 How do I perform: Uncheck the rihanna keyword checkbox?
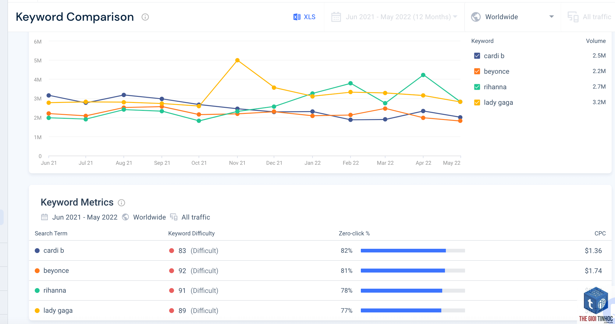click(x=477, y=87)
